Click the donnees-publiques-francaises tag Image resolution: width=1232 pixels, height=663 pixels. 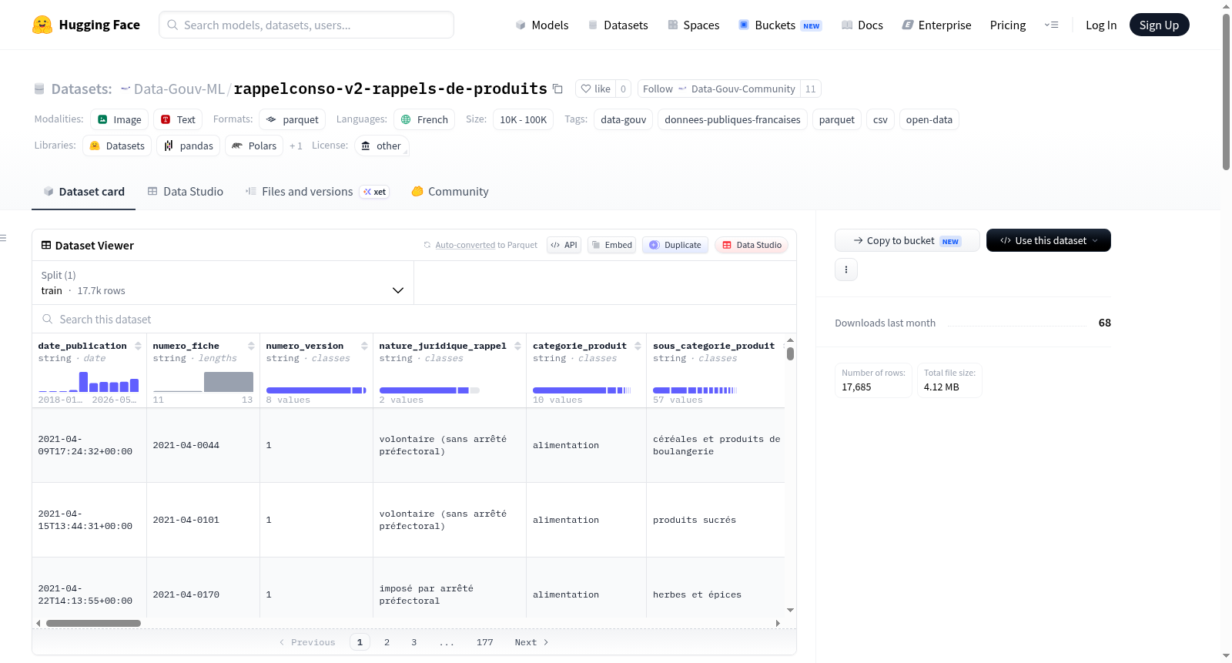[732, 119]
